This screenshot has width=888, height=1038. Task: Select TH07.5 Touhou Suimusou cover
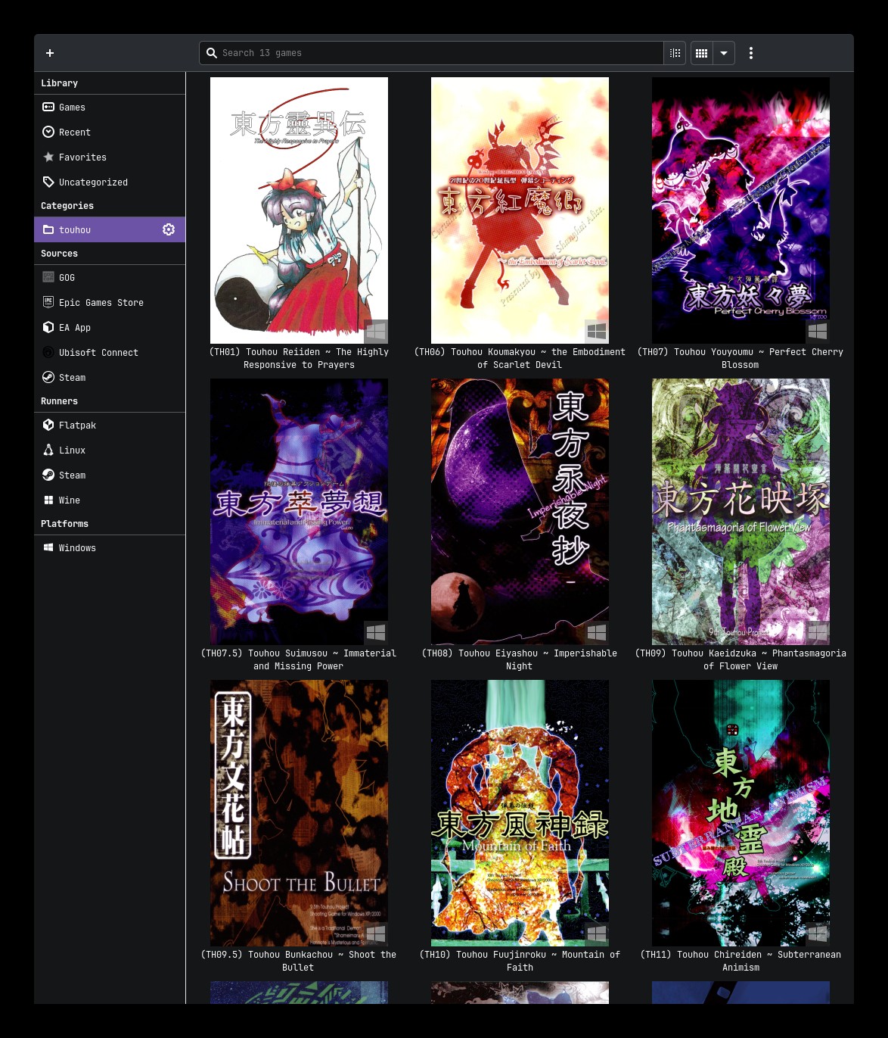tap(299, 512)
